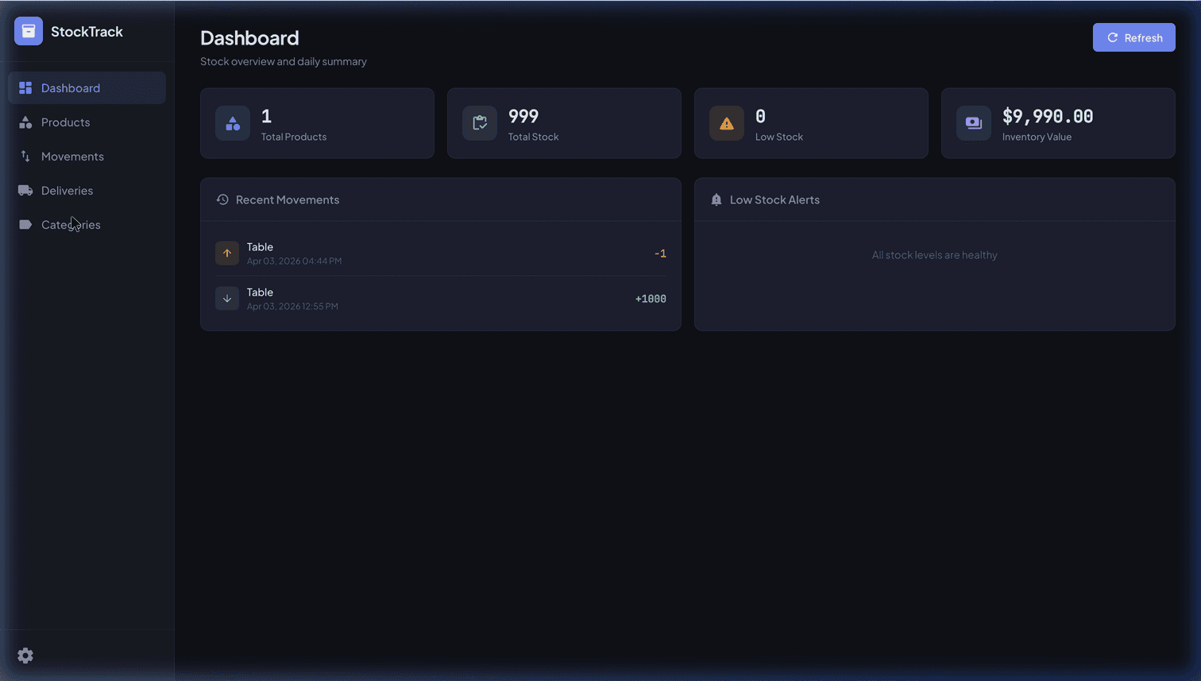Select the Deliveries truck icon
This screenshot has width=1201, height=681.
point(25,190)
